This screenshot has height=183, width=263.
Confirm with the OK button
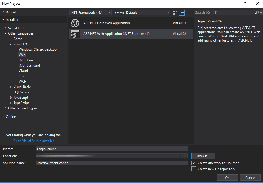[x=227, y=177]
